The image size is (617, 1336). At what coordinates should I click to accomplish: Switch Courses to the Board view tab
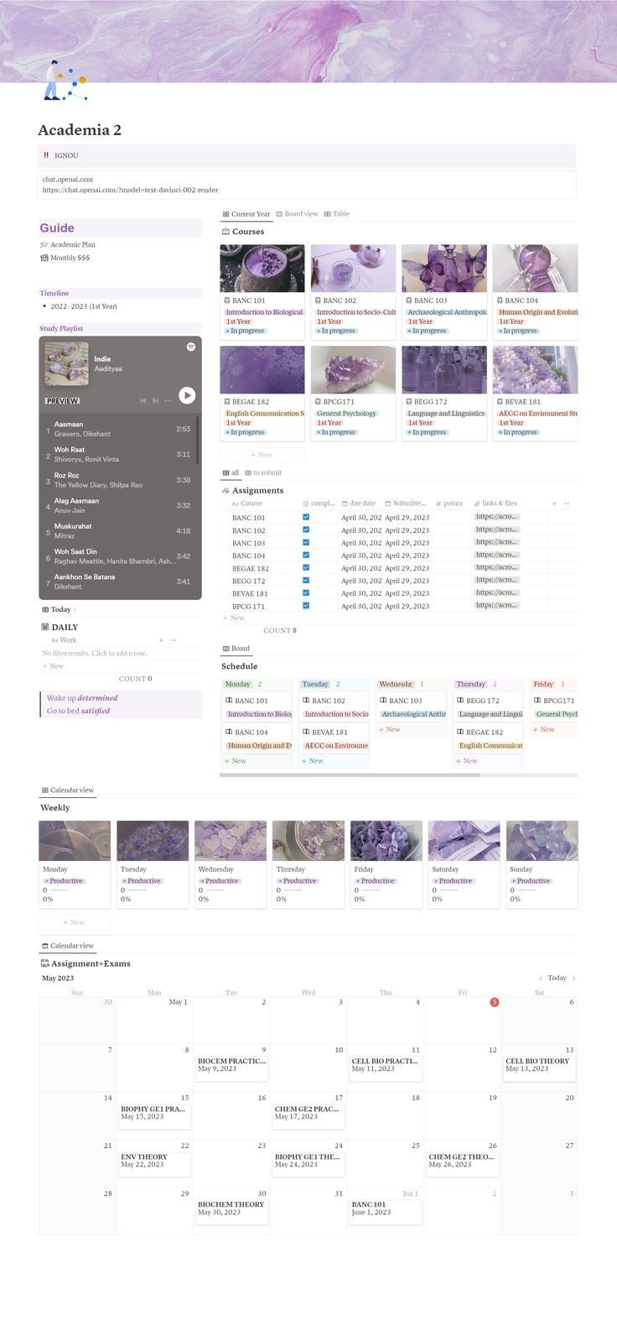[297, 214]
